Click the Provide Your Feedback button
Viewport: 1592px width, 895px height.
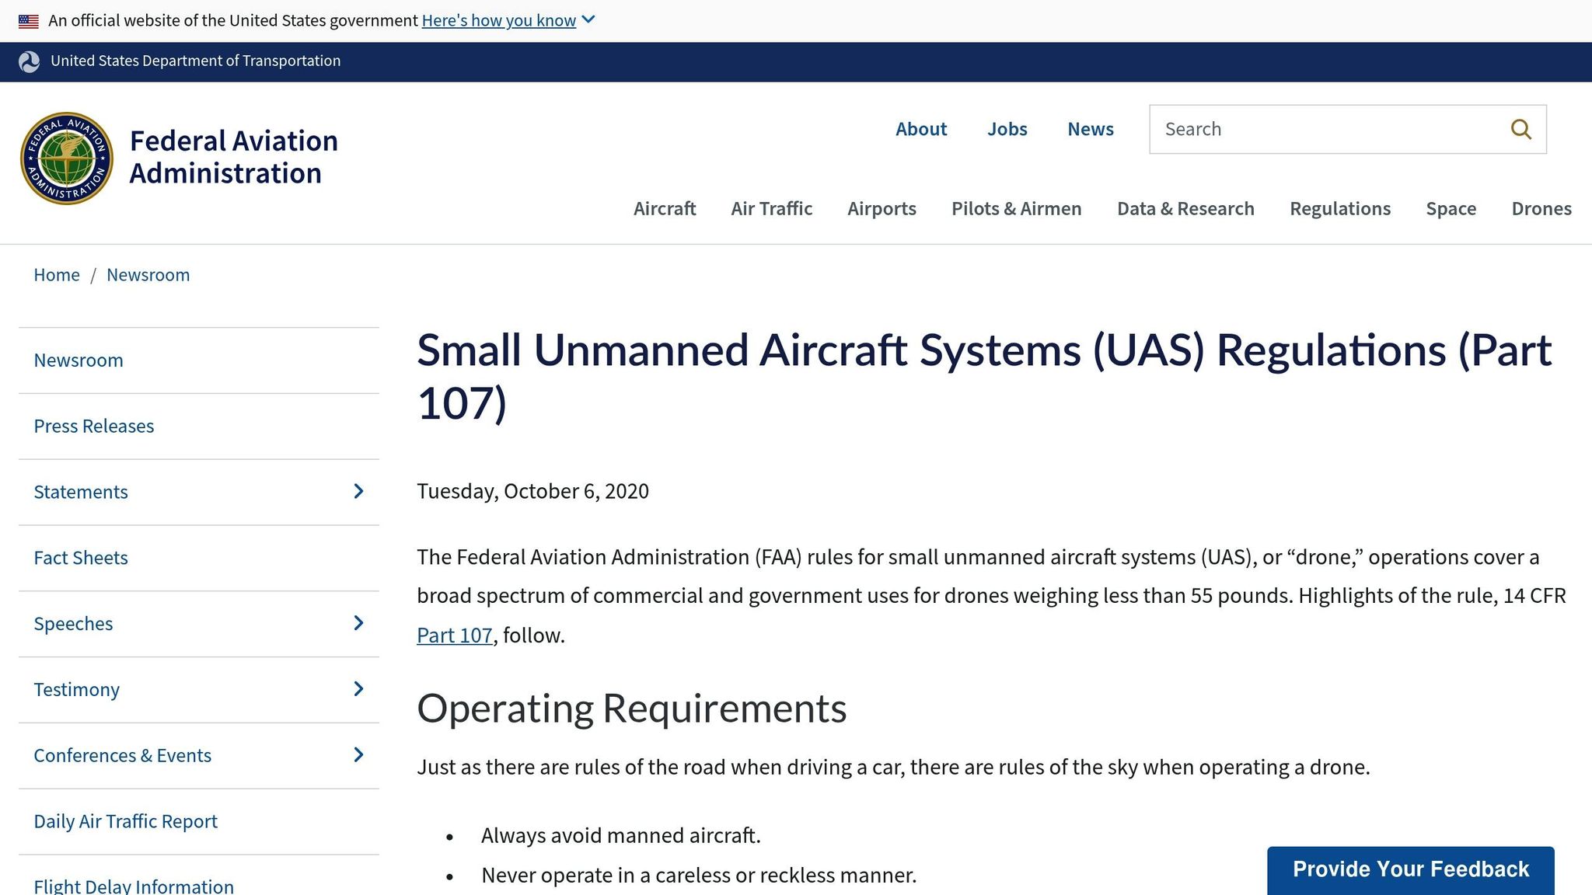[x=1411, y=869]
